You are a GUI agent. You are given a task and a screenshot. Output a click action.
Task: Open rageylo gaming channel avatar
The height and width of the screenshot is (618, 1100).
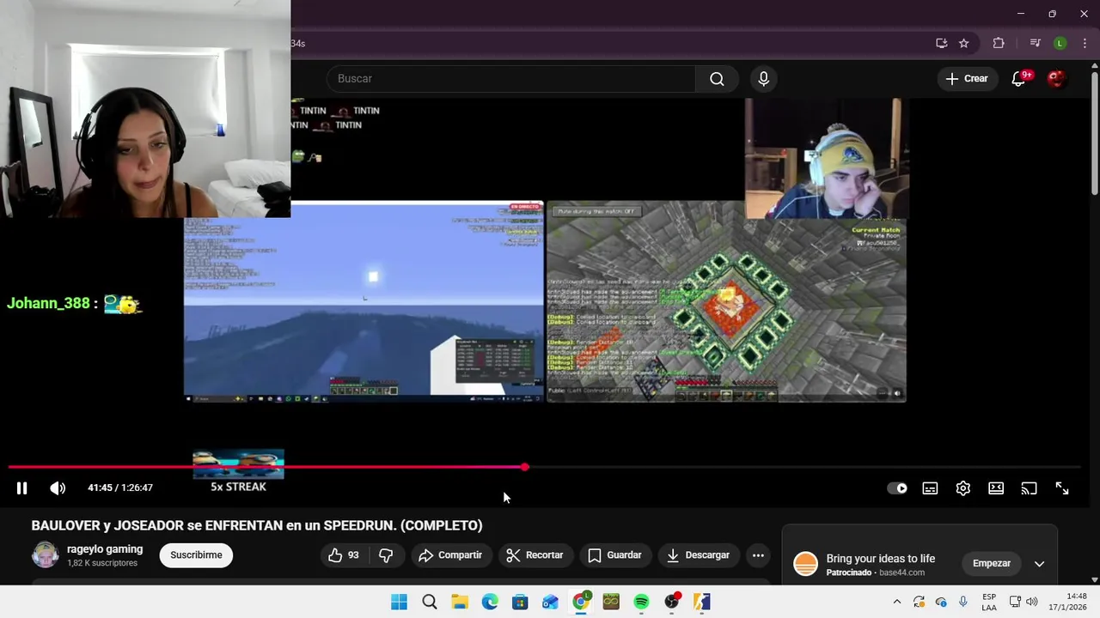(x=46, y=555)
